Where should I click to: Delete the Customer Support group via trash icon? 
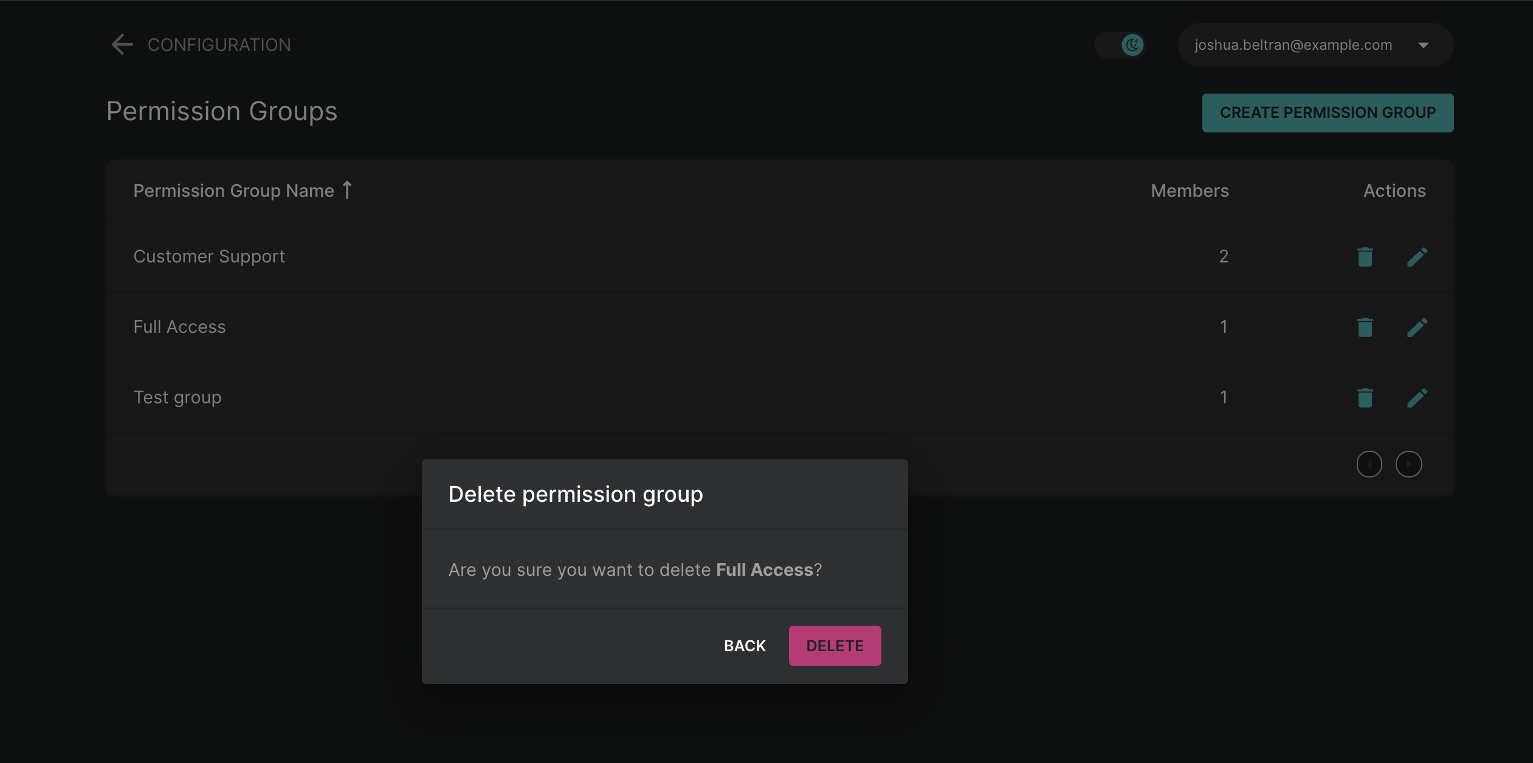[1365, 256]
